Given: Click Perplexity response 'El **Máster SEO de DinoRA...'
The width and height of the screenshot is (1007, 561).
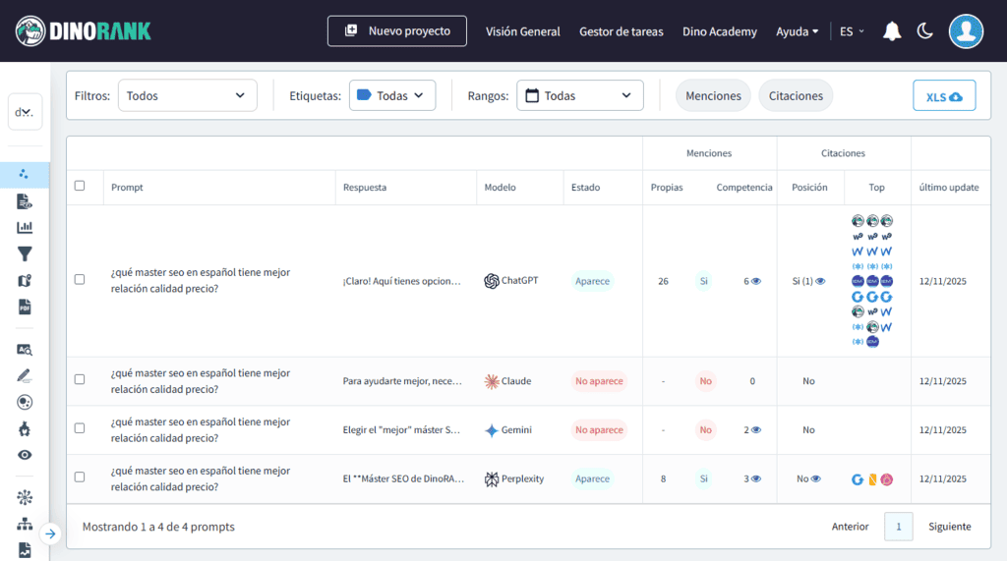Looking at the screenshot, I should [x=403, y=478].
